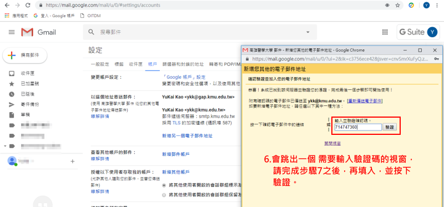Open learn more link under grant access
444x207 pixels.
pos(100,191)
